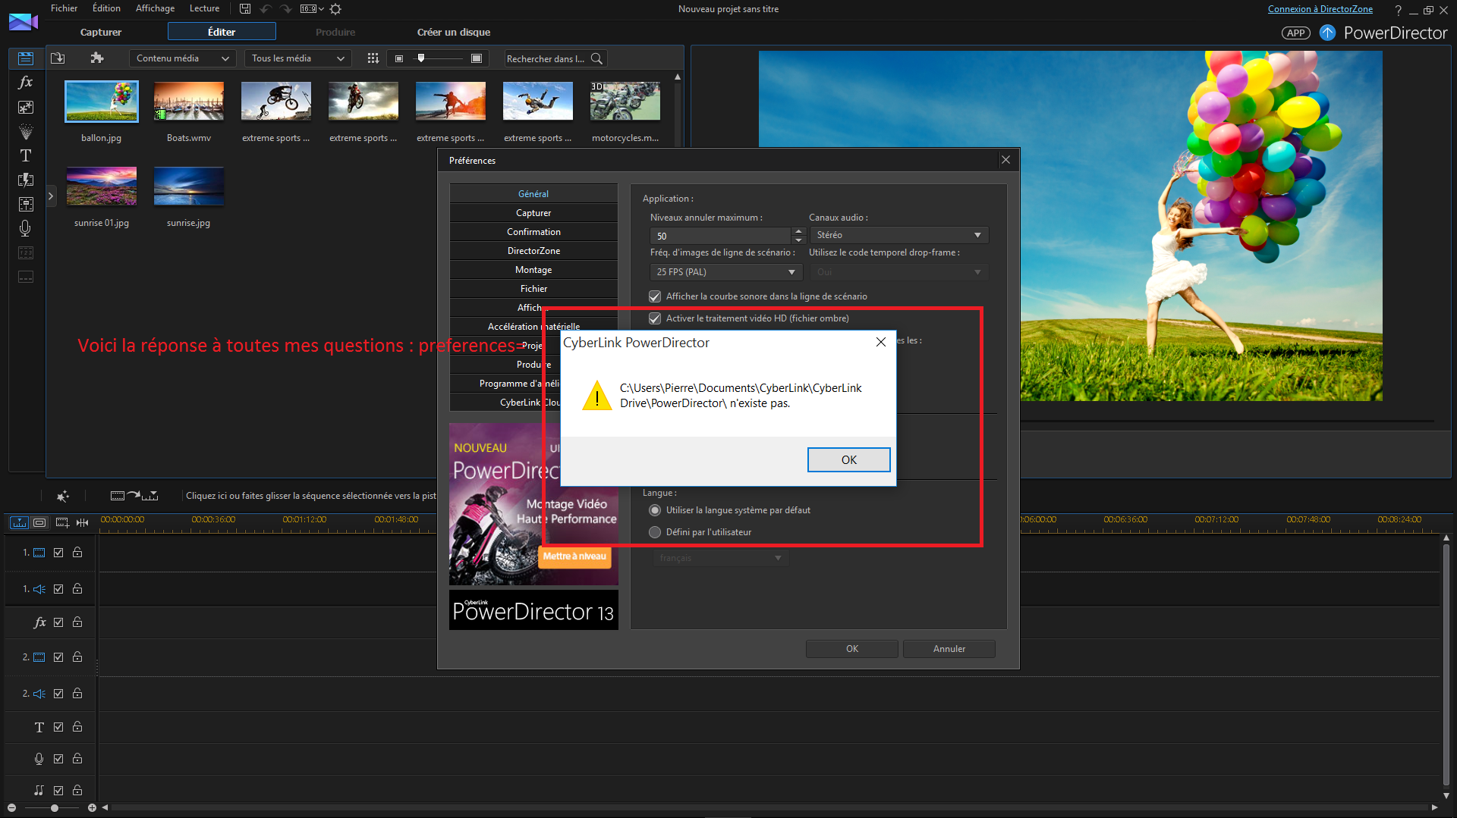This screenshot has width=1457, height=818.
Task: Select 'Utiliser la langue système par défaut' radio
Action: click(x=655, y=510)
